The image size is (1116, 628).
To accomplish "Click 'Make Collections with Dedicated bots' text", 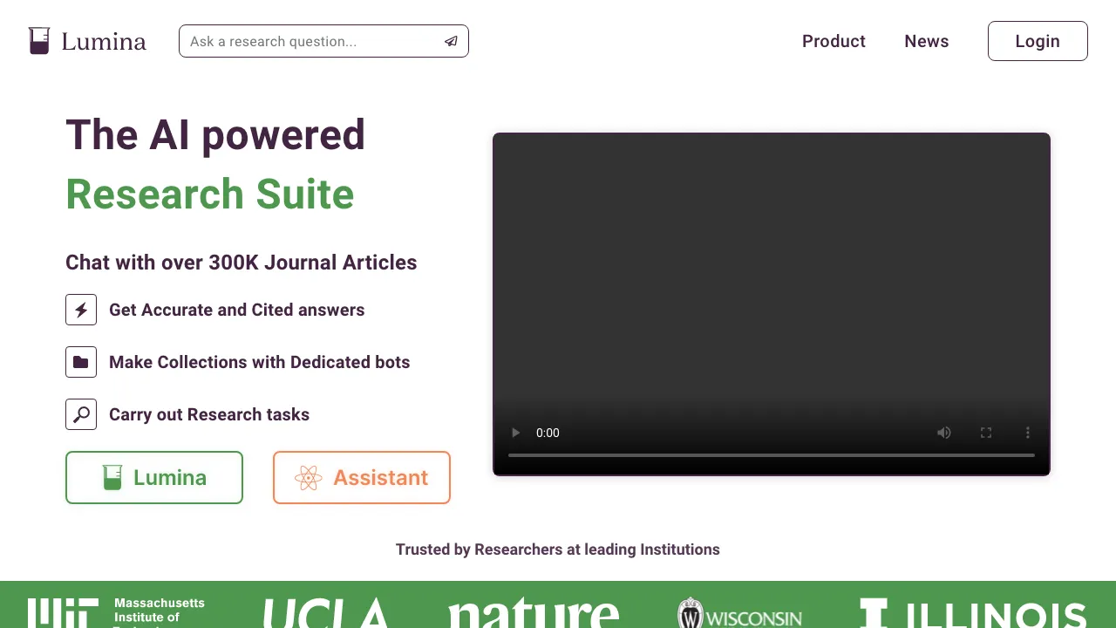I will tap(259, 362).
